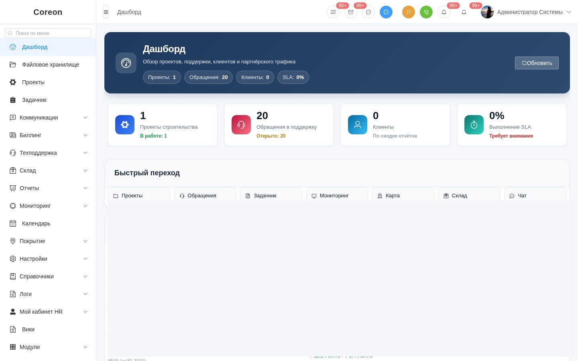Screen dimensions: 578x361
Task: Click the blue person icon on Клиенты card
Action: pos(358,125)
